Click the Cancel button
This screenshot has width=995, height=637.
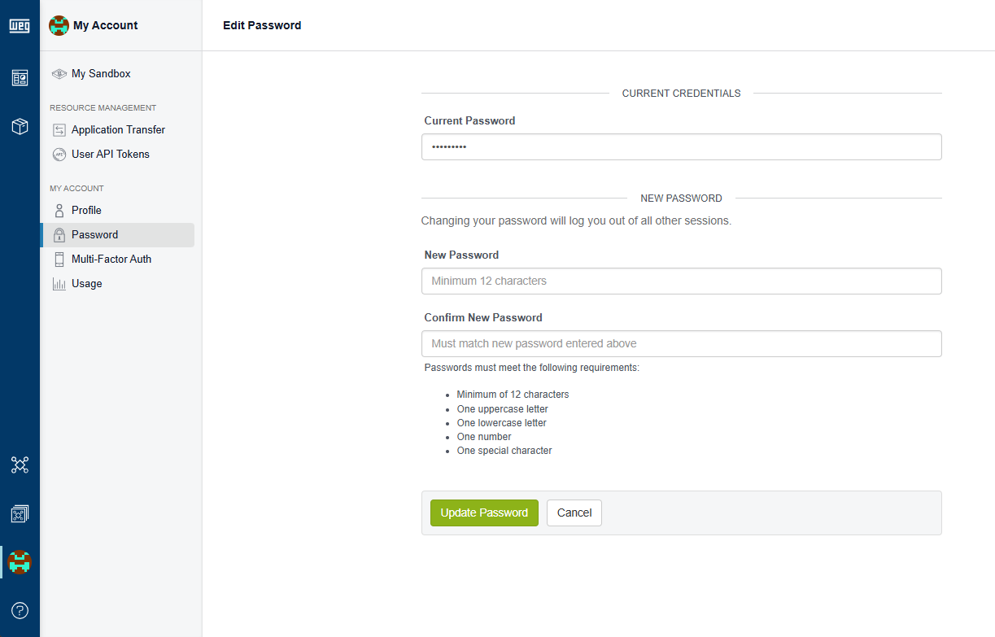(x=574, y=513)
